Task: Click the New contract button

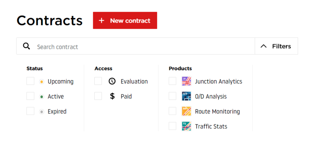Action: pos(125,20)
